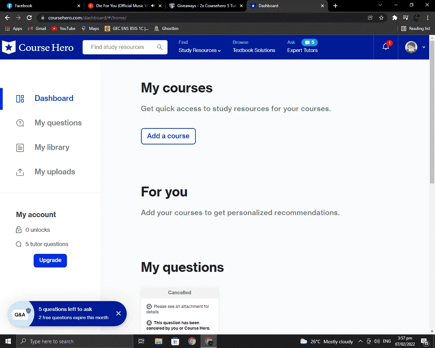Click the Add a course button
Viewport: 435px width, 348px height.
click(x=168, y=136)
